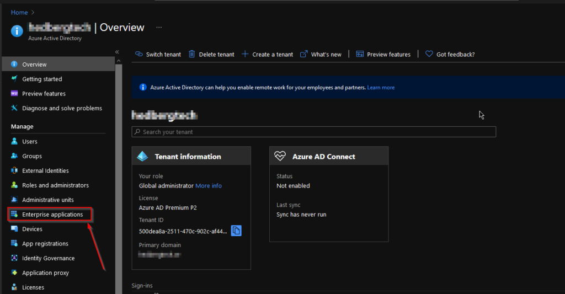Click the sidebar vertical scrollbar
The image size is (565, 294).
tap(119, 179)
